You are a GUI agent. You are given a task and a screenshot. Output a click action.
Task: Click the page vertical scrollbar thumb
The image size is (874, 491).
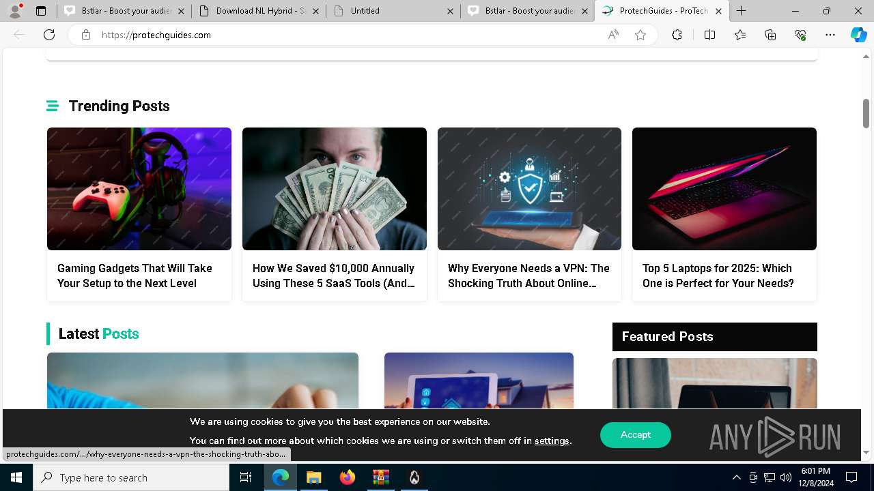pos(866,113)
